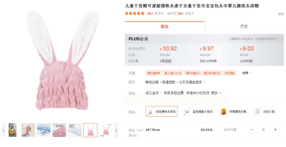Decrease quantity with the minus button
Viewport: 286px width, 147px height.
[252, 129]
